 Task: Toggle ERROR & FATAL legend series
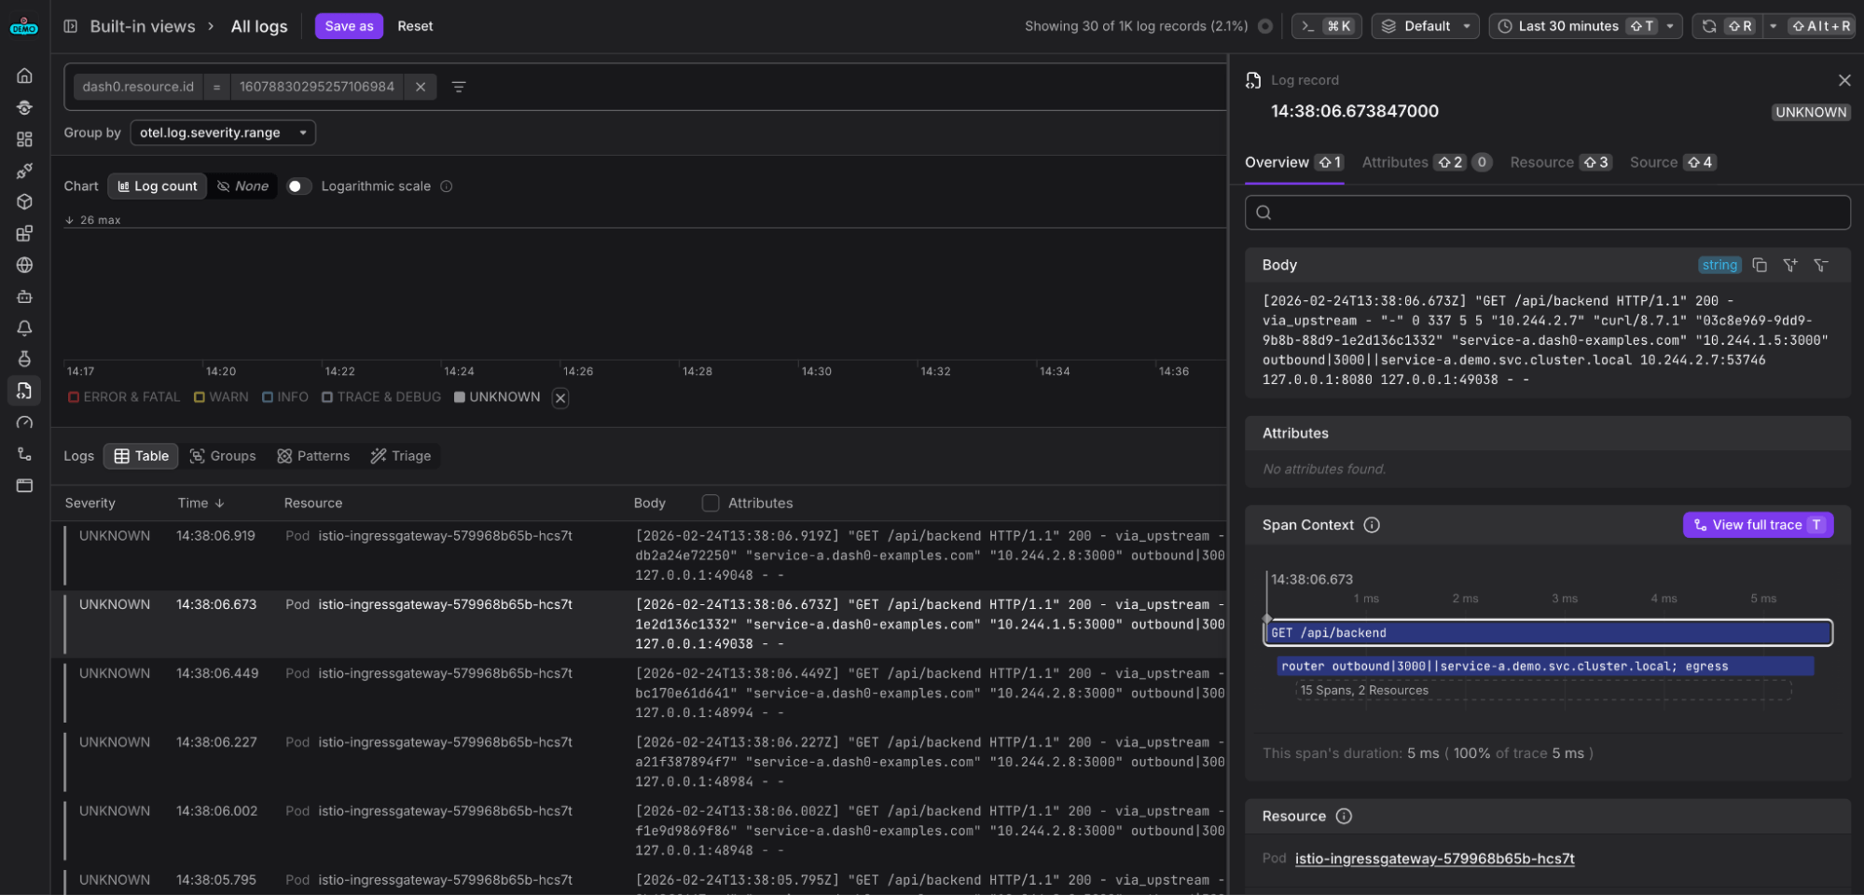pos(124,397)
